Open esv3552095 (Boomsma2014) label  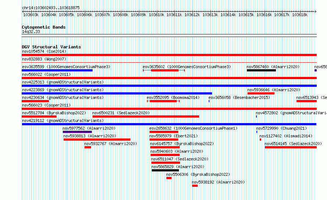pos(173,97)
